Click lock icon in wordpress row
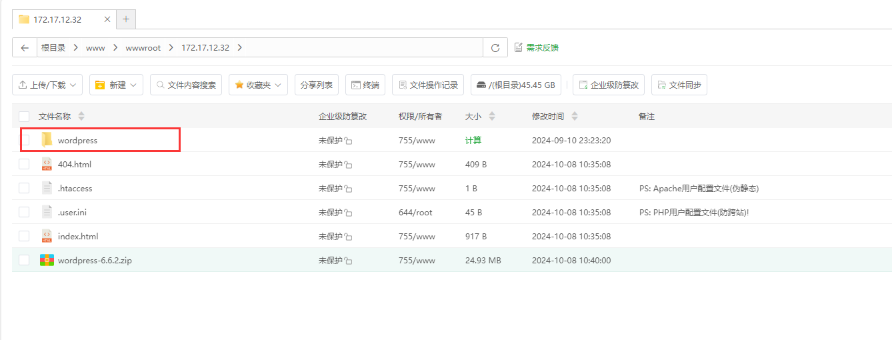The height and width of the screenshot is (340, 892). click(348, 141)
